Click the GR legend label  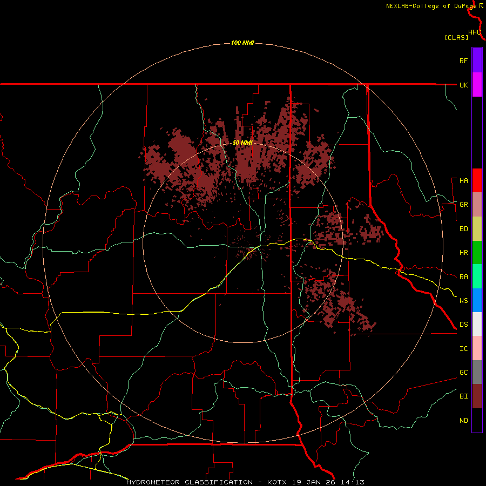click(x=463, y=205)
